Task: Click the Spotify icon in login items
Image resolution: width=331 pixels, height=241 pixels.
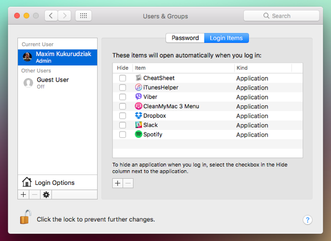Action: (x=139, y=135)
